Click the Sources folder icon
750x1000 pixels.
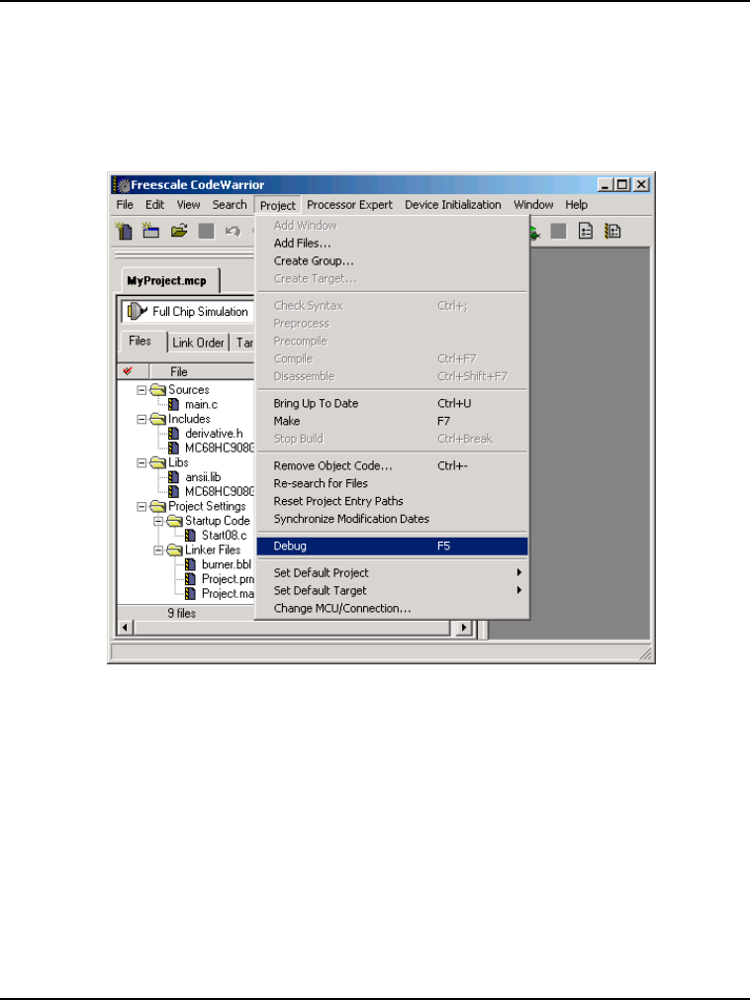pyautogui.click(x=158, y=390)
